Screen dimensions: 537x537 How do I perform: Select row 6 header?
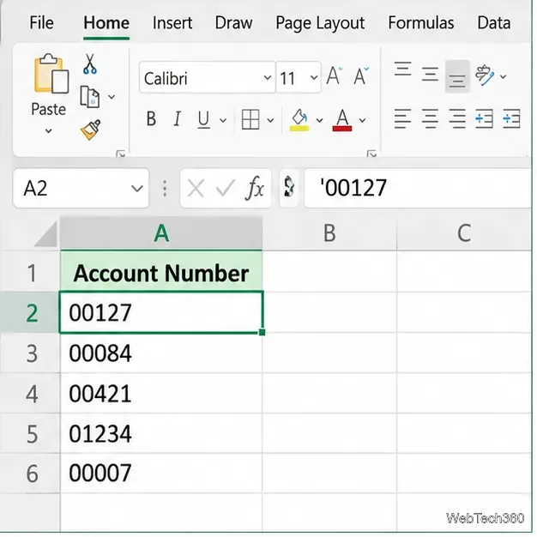coord(30,474)
